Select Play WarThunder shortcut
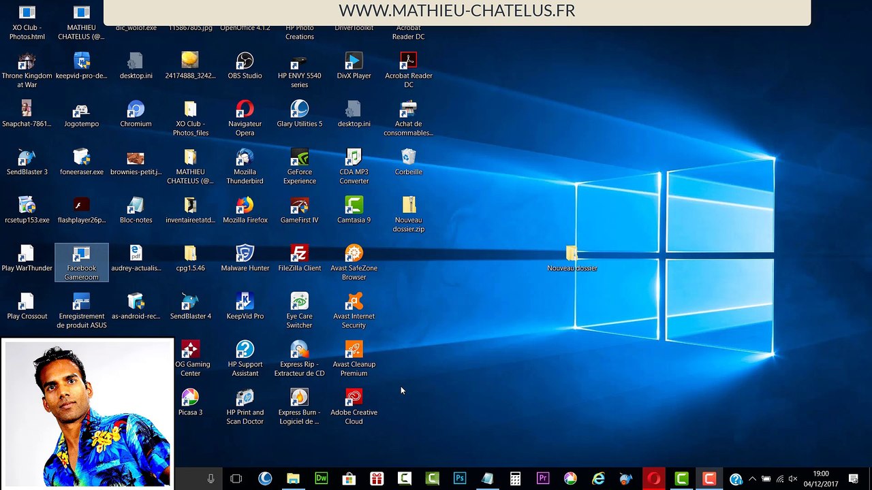 coord(27,259)
